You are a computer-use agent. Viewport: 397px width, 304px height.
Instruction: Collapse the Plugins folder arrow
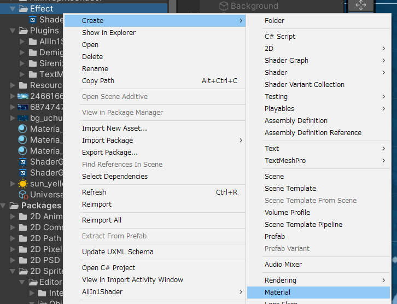13,31
